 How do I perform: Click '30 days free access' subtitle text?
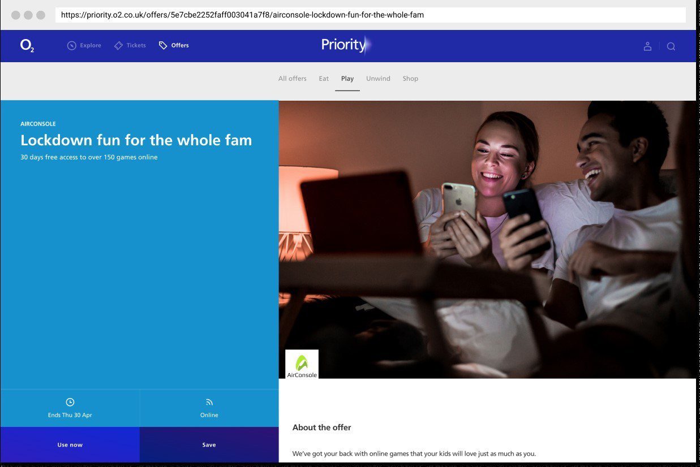point(89,157)
